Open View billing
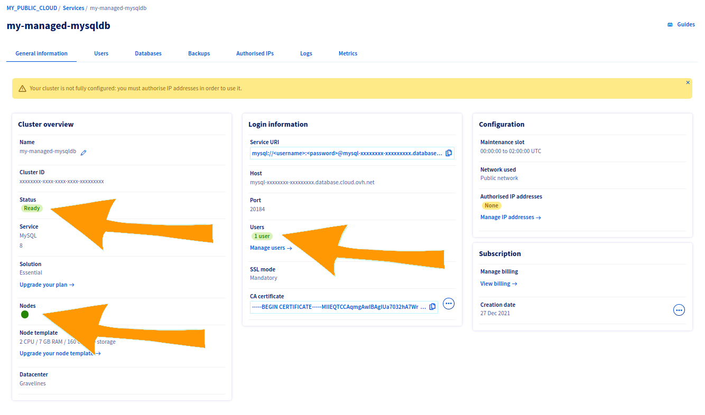 point(495,284)
